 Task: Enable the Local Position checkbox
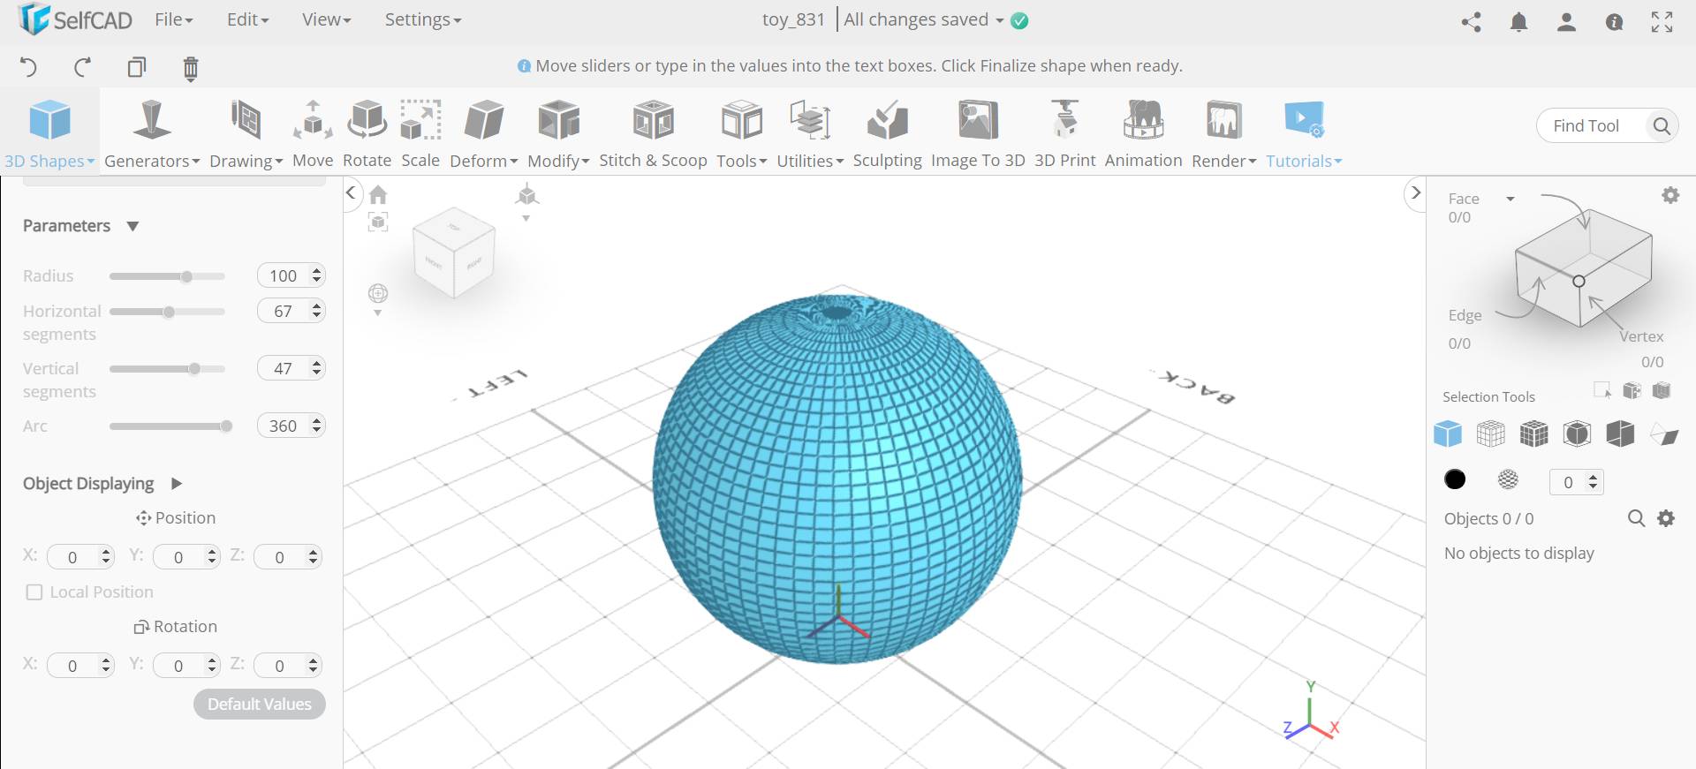click(x=34, y=592)
